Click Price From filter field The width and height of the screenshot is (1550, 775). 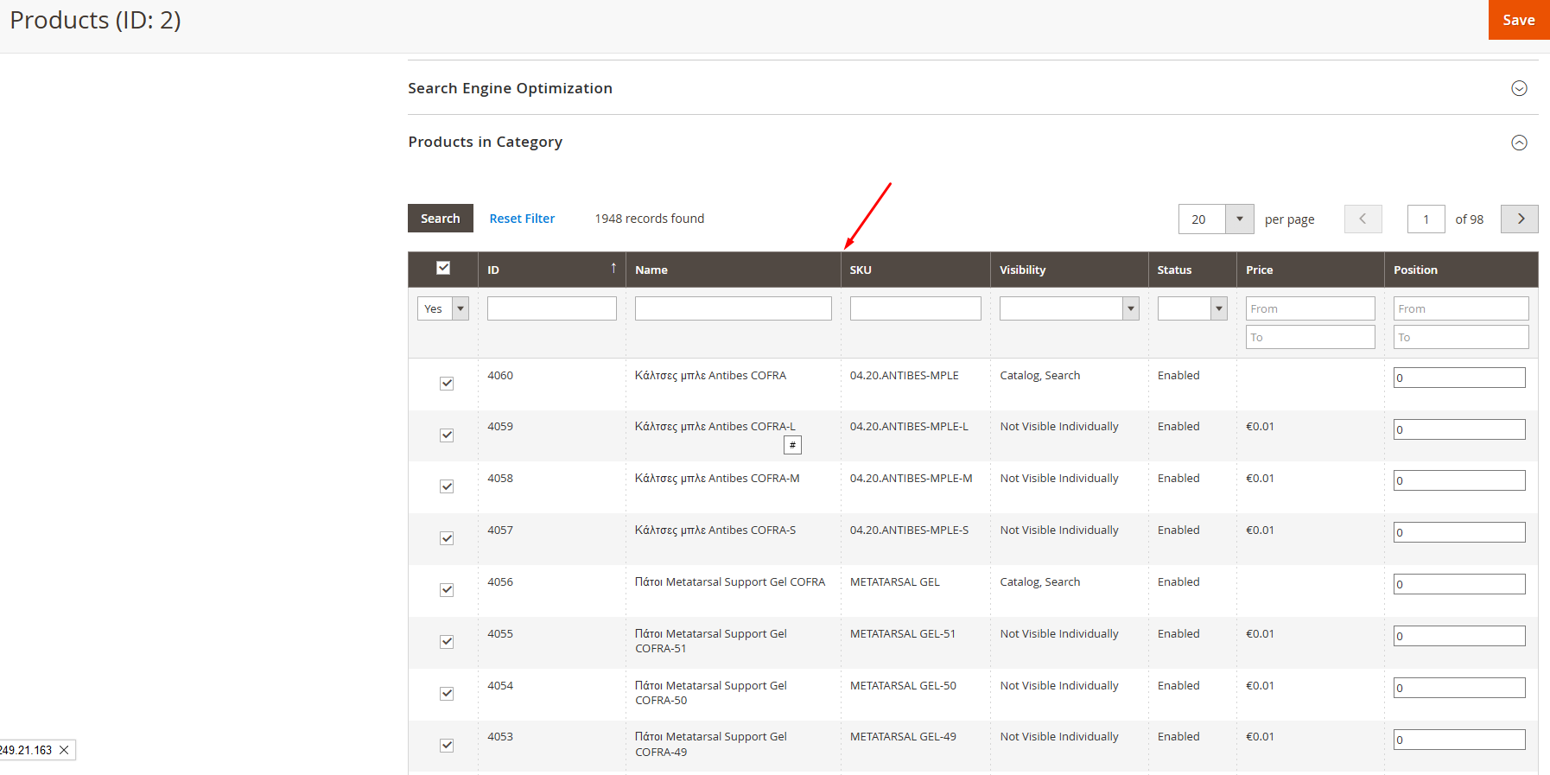(x=1311, y=308)
